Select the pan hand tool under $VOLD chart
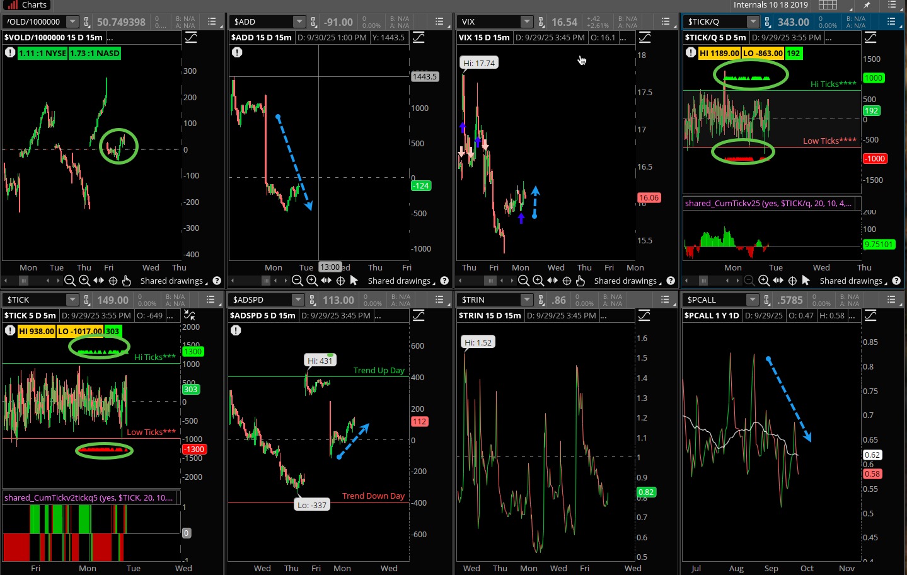The width and height of the screenshot is (907, 575). (127, 281)
